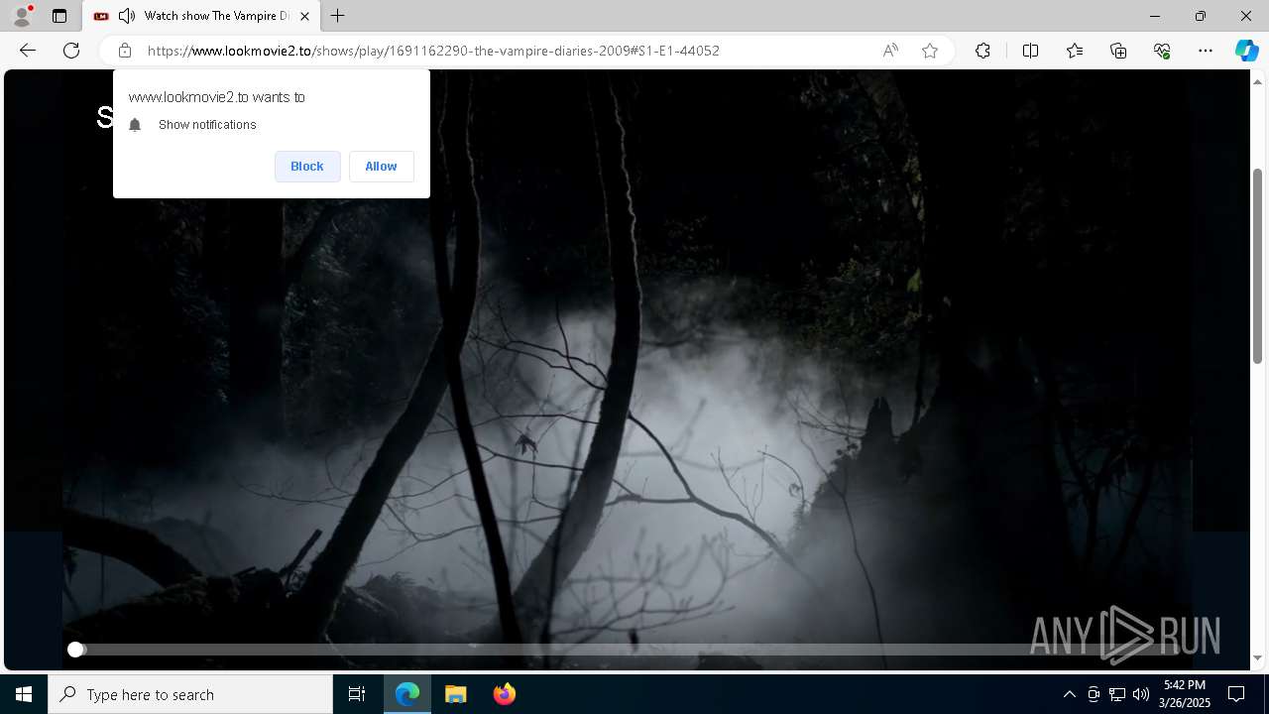Show hidden system tray icons
The image size is (1269, 714).
tap(1069, 694)
